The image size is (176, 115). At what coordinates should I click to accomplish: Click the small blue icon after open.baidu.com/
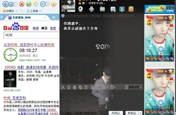(x=44, y=60)
